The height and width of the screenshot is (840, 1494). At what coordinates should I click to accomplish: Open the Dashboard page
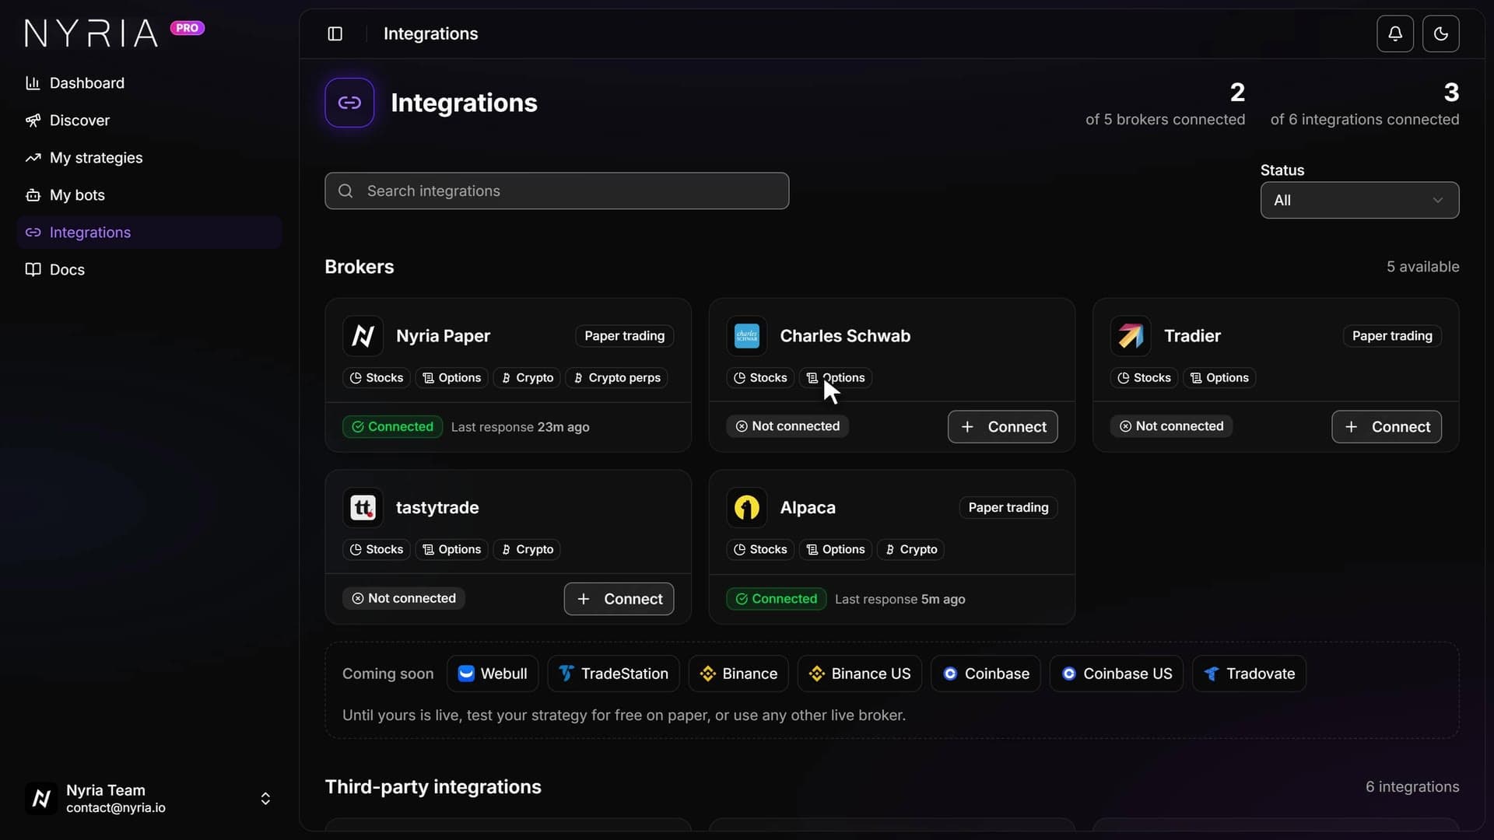pos(149,83)
